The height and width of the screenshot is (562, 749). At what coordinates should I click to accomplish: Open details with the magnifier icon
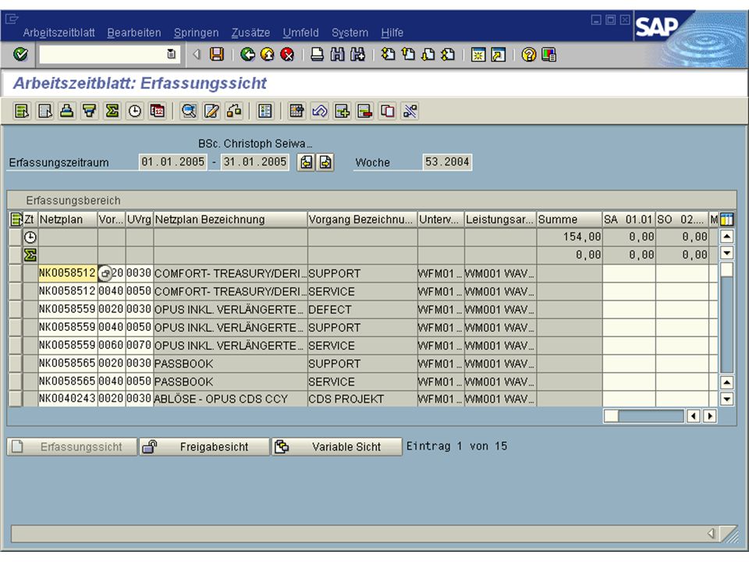(189, 112)
